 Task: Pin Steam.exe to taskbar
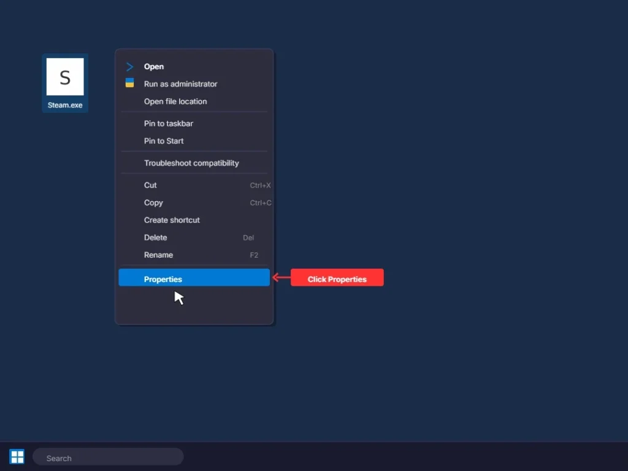tap(168, 123)
